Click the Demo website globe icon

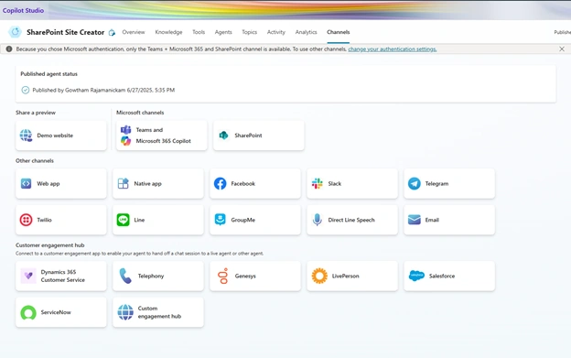[26, 136]
